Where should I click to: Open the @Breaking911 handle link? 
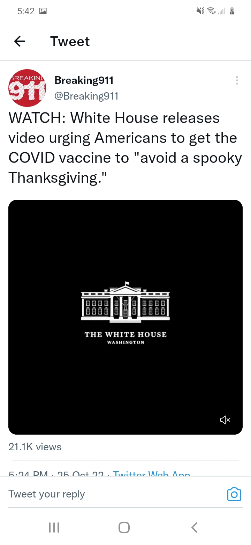coord(86,96)
